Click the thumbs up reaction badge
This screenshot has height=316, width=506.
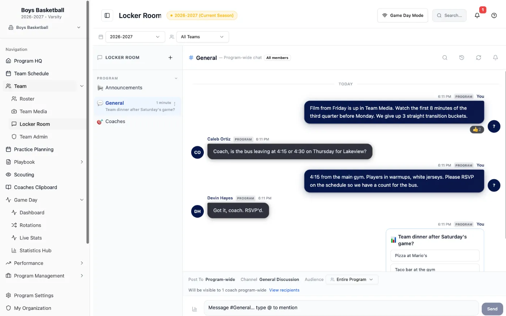pyautogui.click(x=477, y=129)
